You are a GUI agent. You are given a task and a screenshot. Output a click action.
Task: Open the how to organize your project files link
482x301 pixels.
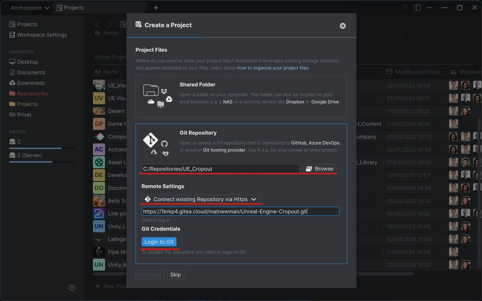click(x=273, y=68)
